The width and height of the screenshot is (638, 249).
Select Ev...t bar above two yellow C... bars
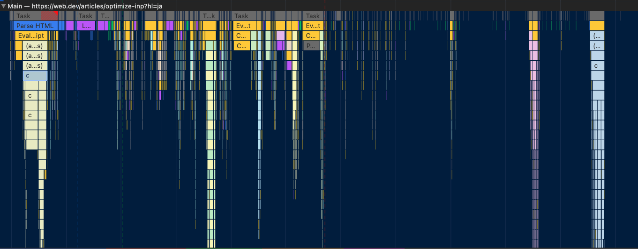244,26
